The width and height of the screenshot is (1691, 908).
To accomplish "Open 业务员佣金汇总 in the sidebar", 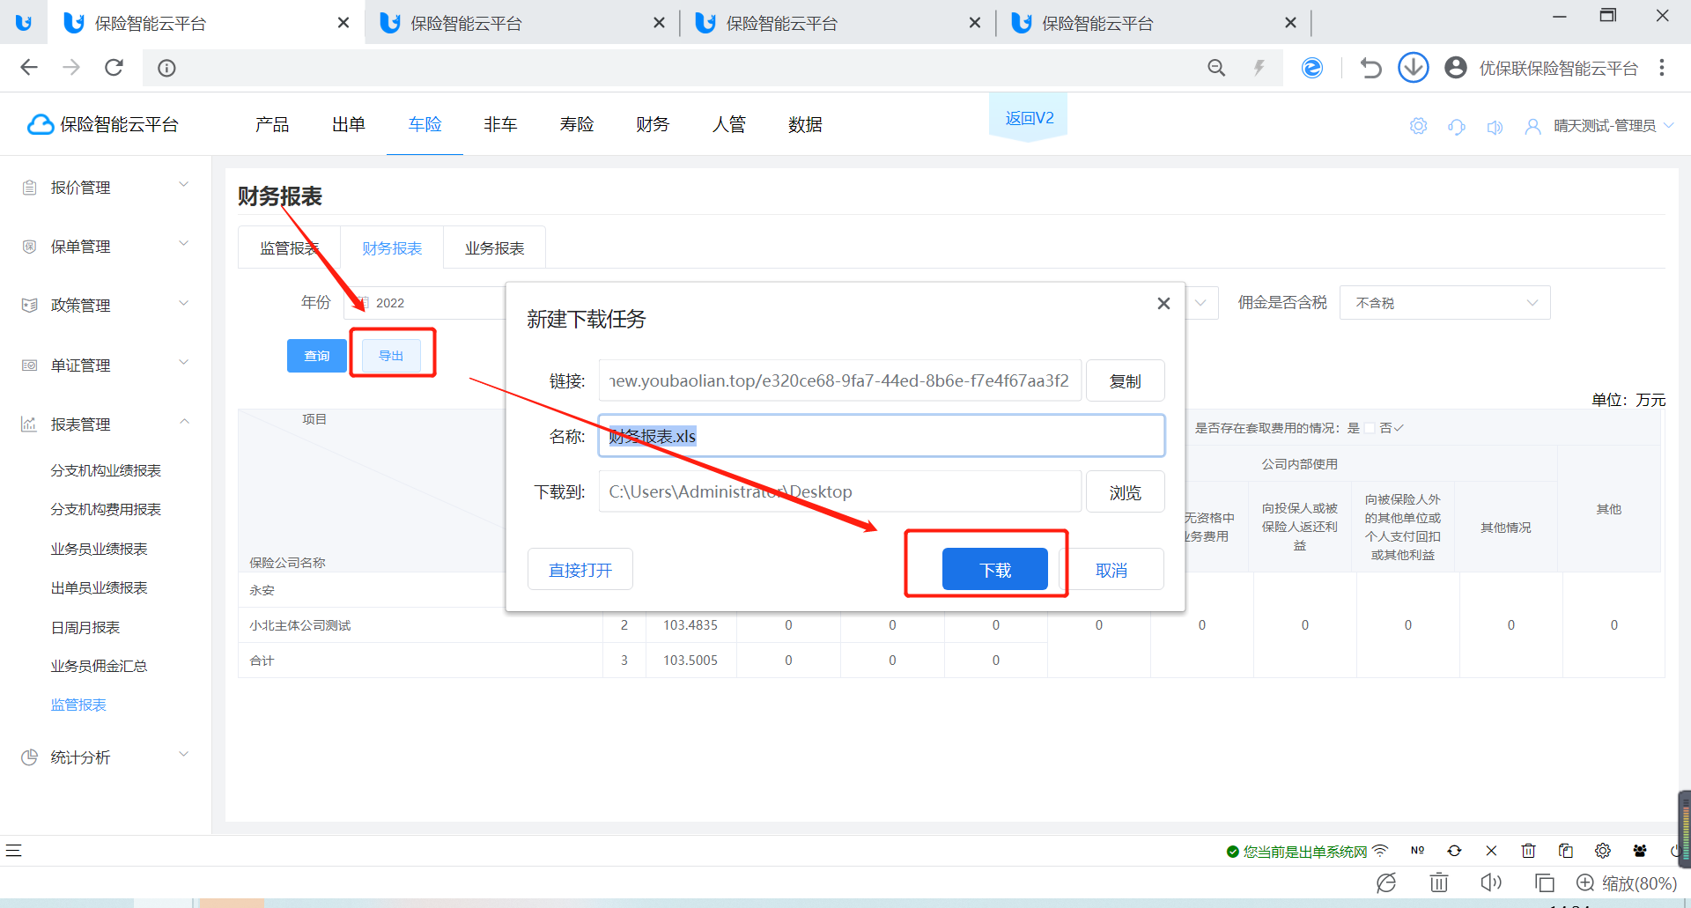I will [99, 666].
